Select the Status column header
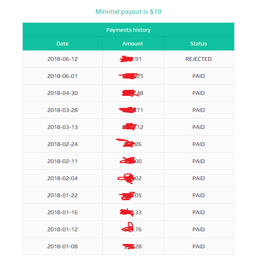Image resolution: width=263 pixels, height=266 pixels. point(199,43)
